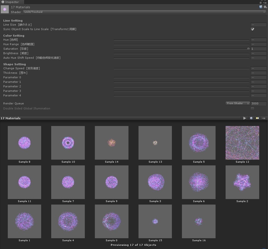Select the Sample 4 material thumbnail
Image resolution: width=268 pixels, height=249 pixels.
(68, 221)
